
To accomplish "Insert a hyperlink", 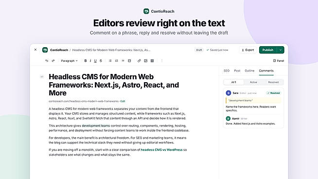I will coord(139,61).
